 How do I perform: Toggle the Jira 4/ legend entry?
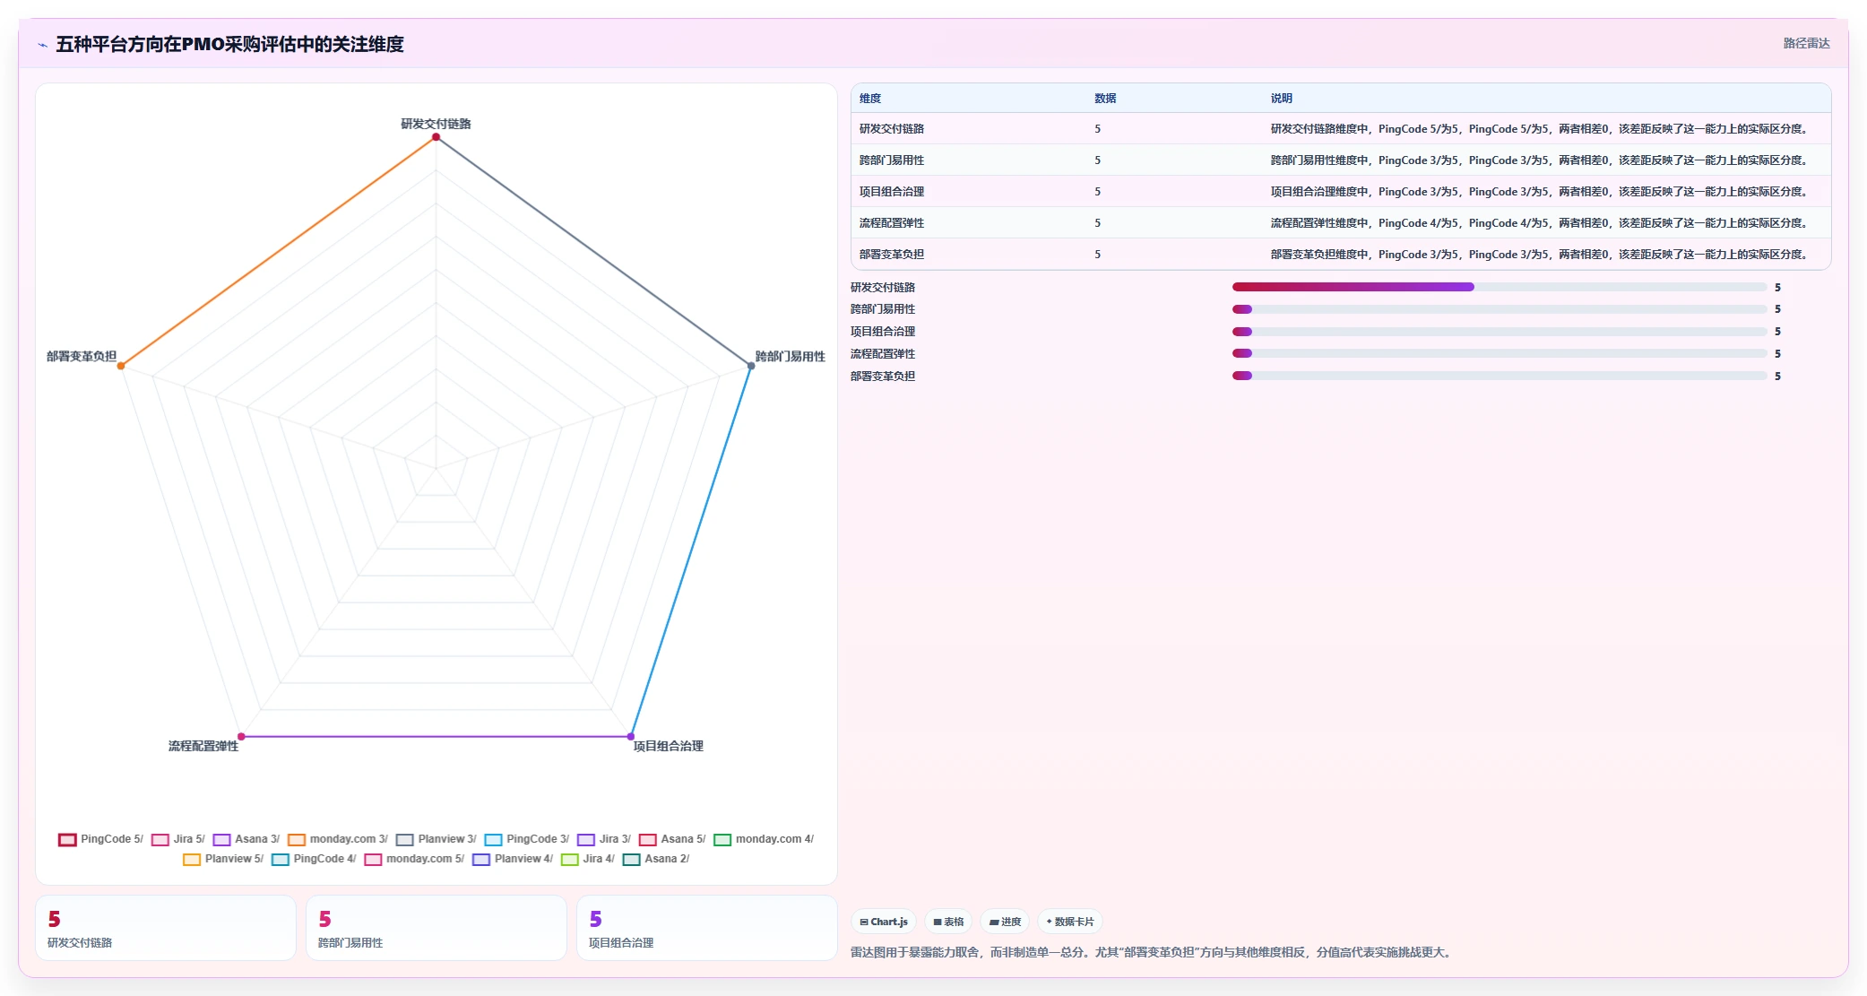coord(587,859)
